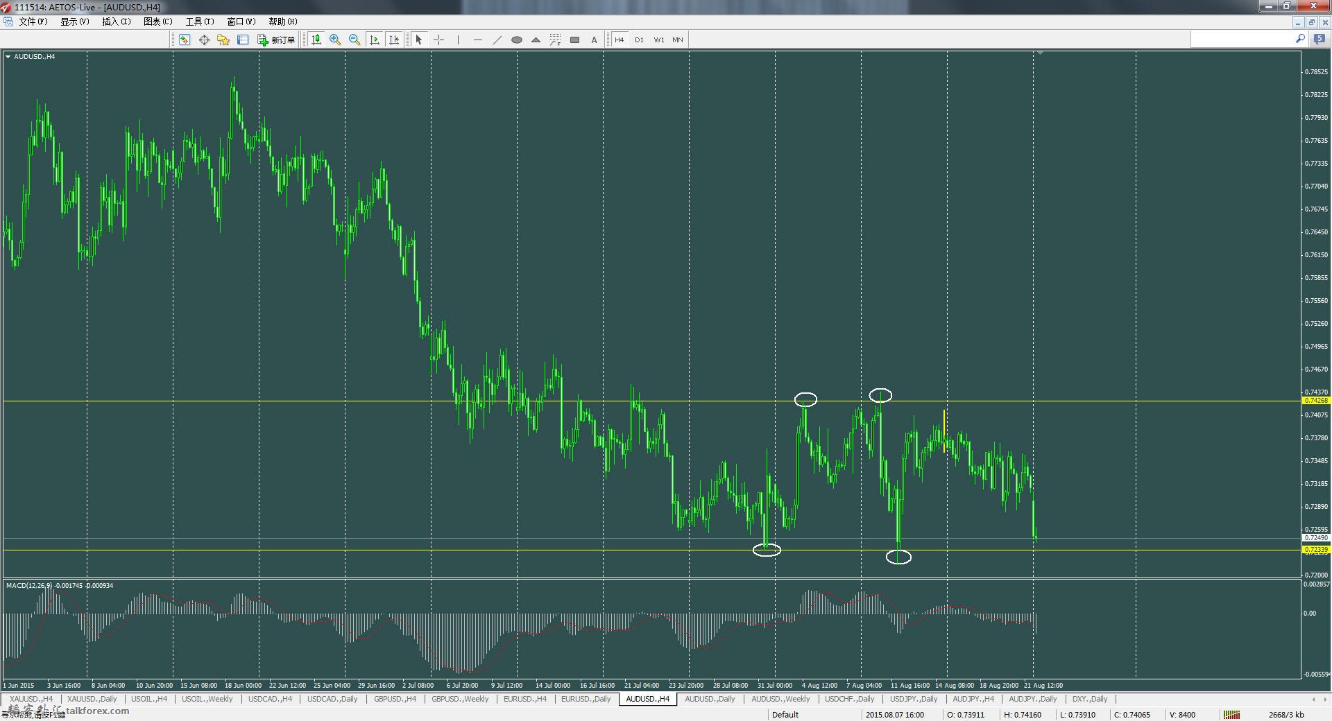The width and height of the screenshot is (1332, 721).
Task: Open the chart tab USDJPY.,Daily
Action: pos(914,699)
